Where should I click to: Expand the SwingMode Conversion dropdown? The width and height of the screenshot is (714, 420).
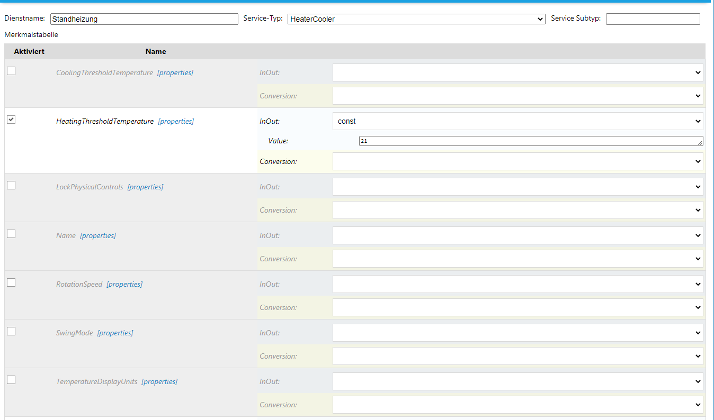(517, 356)
